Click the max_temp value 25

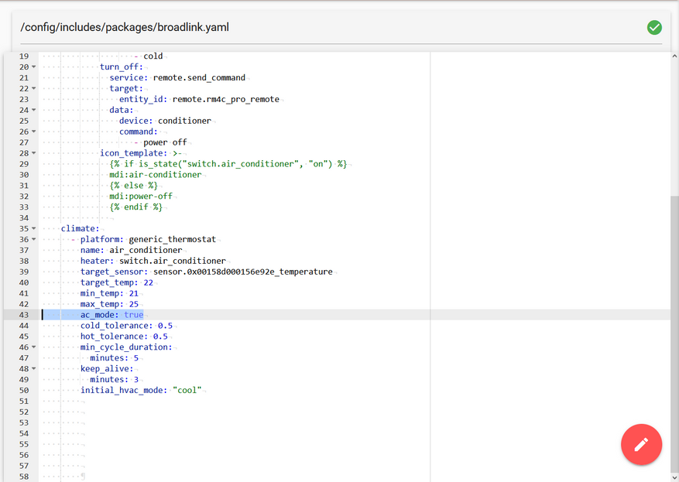click(134, 304)
